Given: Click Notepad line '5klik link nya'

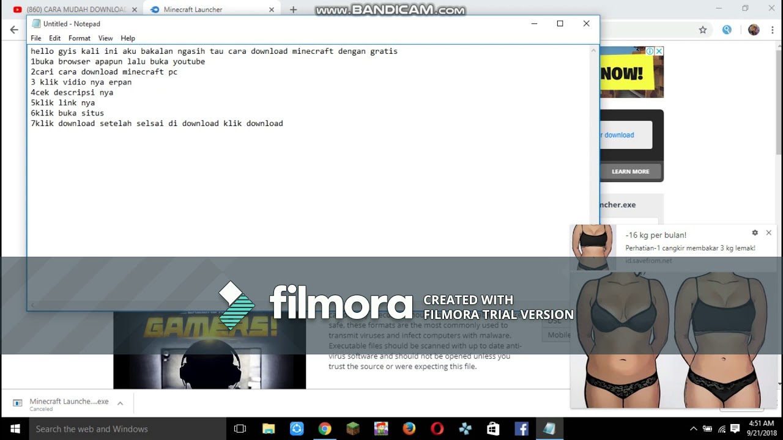Looking at the screenshot, I should tap(63, 103).
